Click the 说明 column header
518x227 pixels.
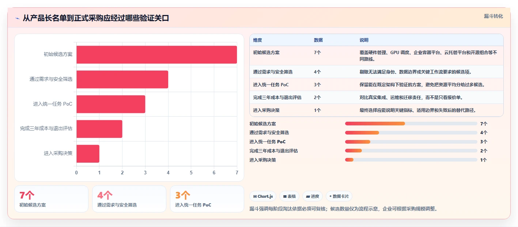[x=364, y=40]
